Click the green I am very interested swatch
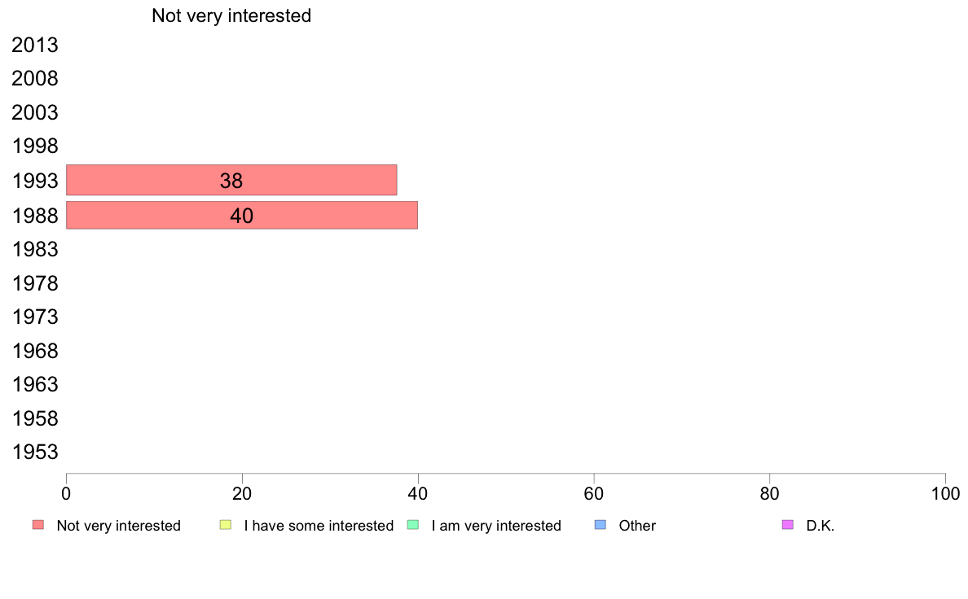 [x=413, y=525]
